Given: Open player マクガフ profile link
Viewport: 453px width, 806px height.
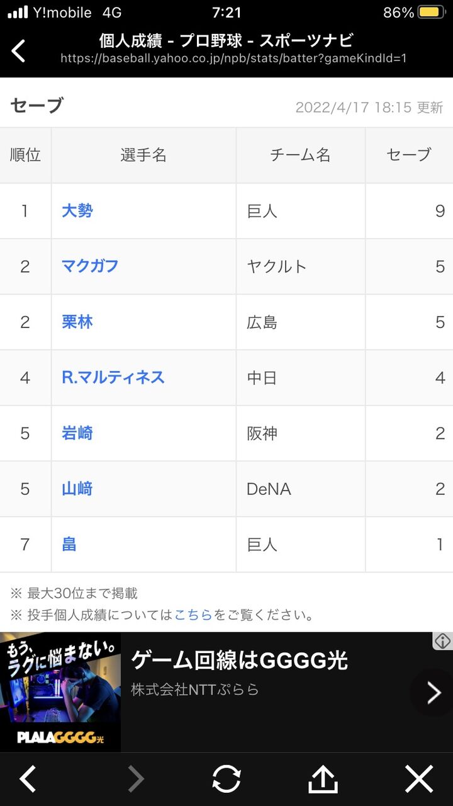Looking at the screenshot, I should tap(90, 266).
